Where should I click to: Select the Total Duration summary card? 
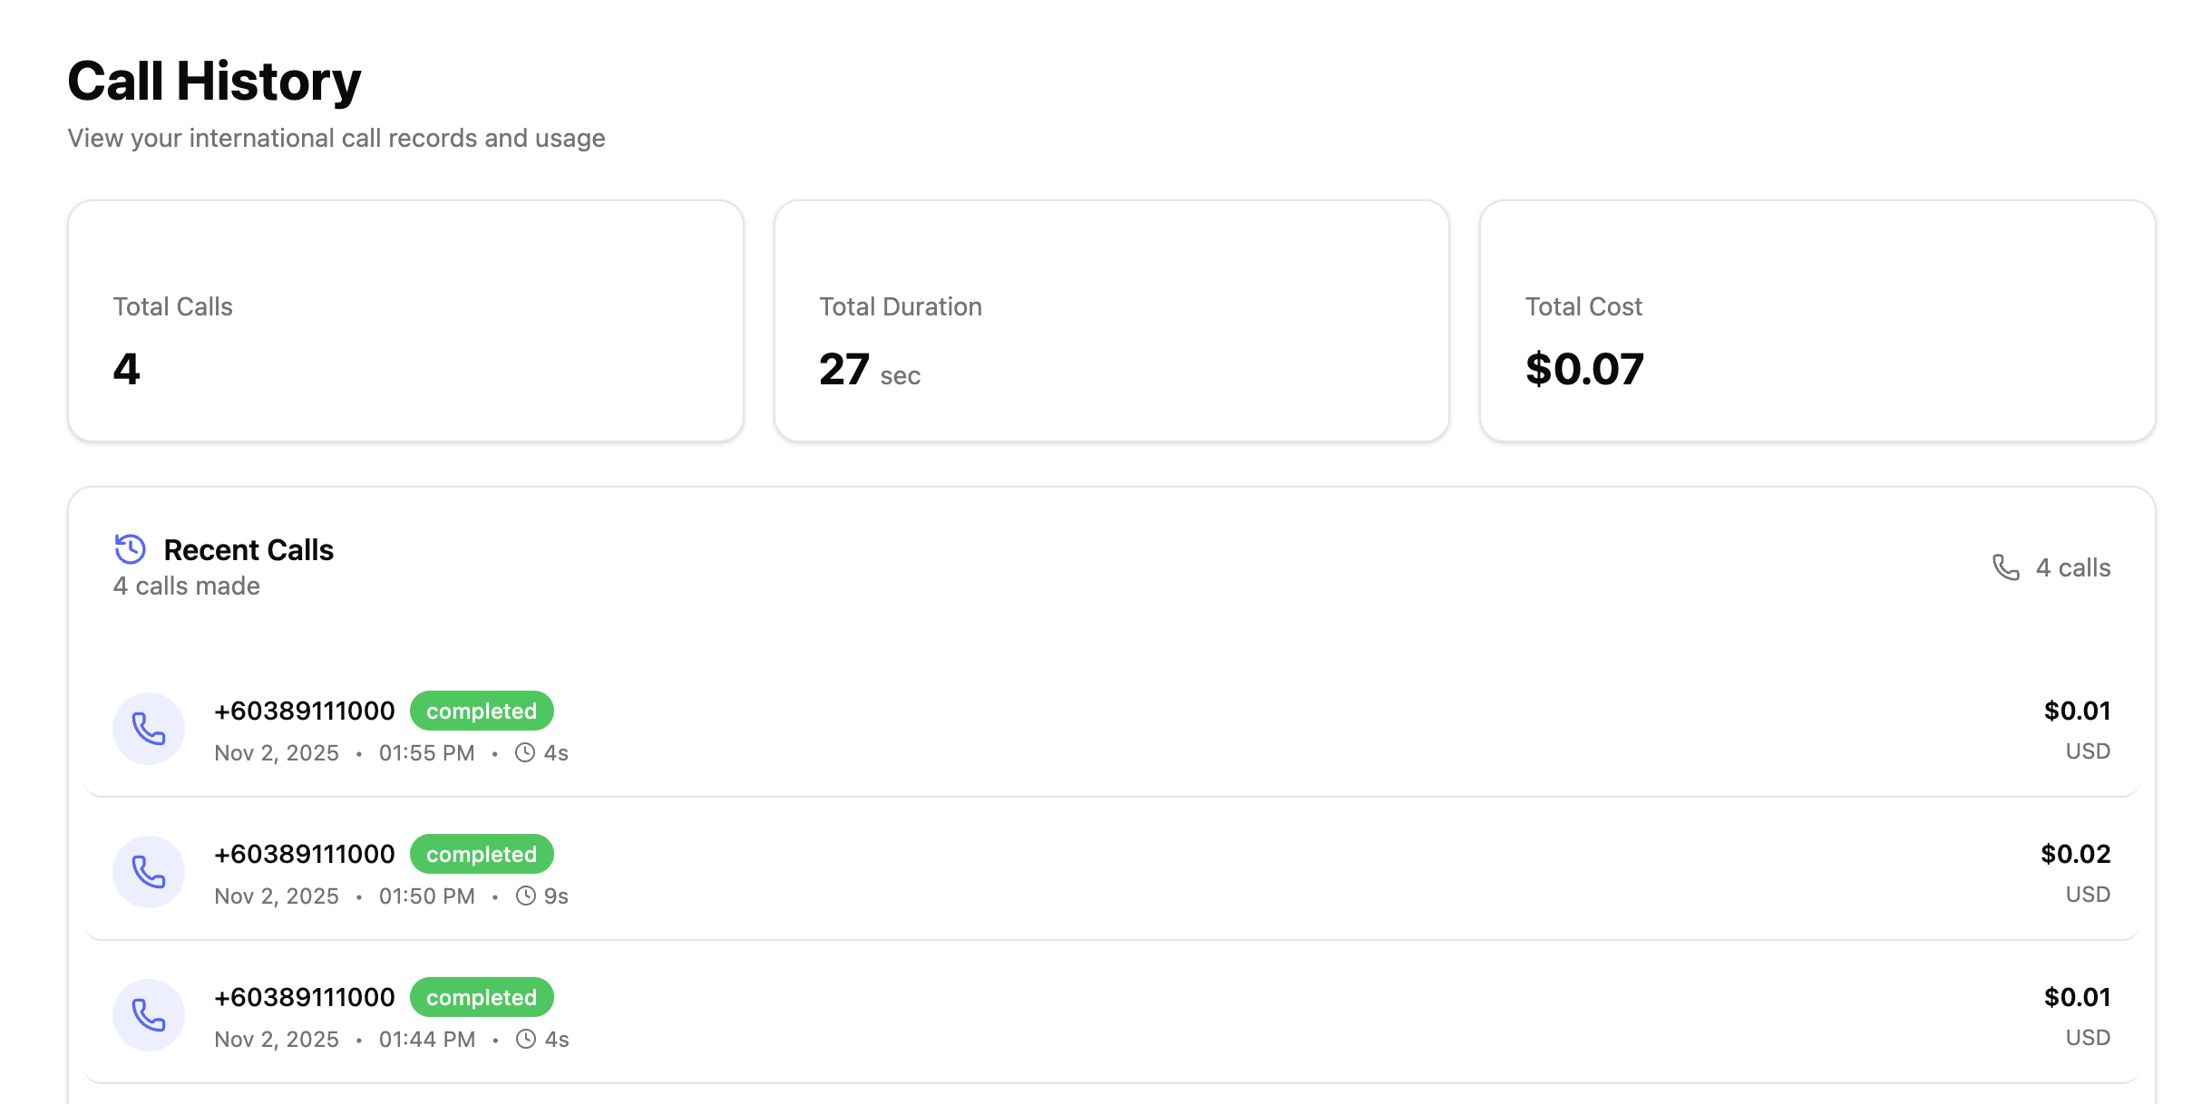click(x=1111, y=321)
